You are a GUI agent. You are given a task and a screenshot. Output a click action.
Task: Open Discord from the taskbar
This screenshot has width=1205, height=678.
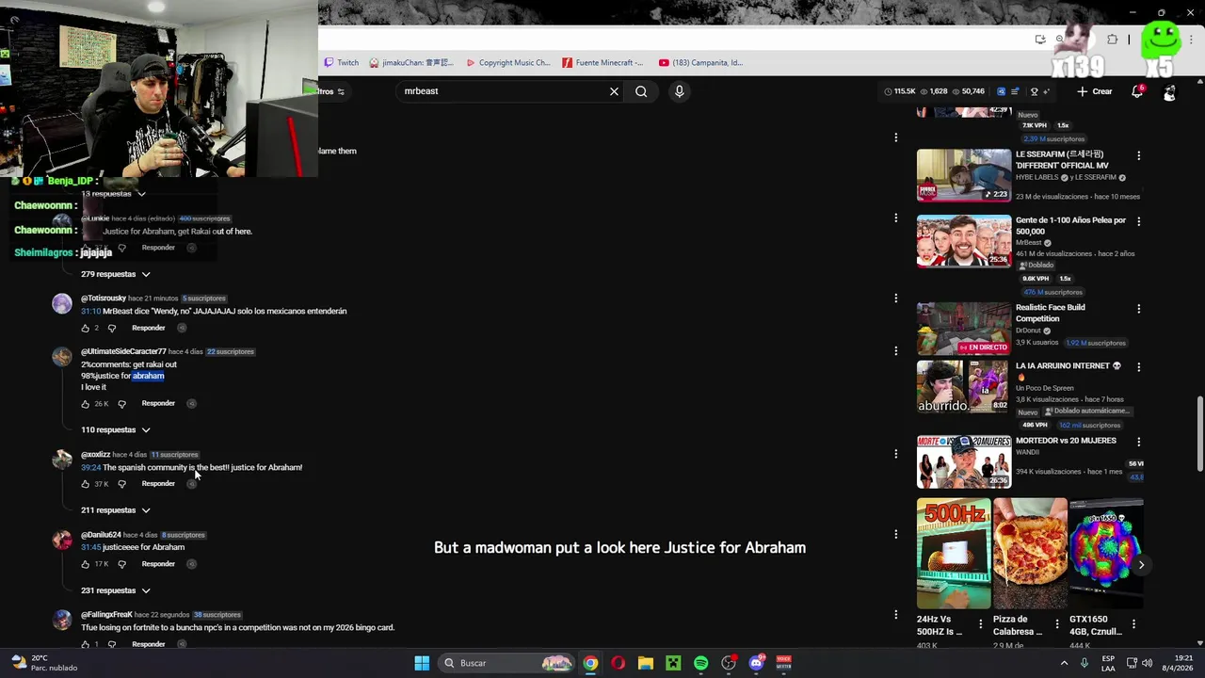pyautogui.click(x=756, y=663)
